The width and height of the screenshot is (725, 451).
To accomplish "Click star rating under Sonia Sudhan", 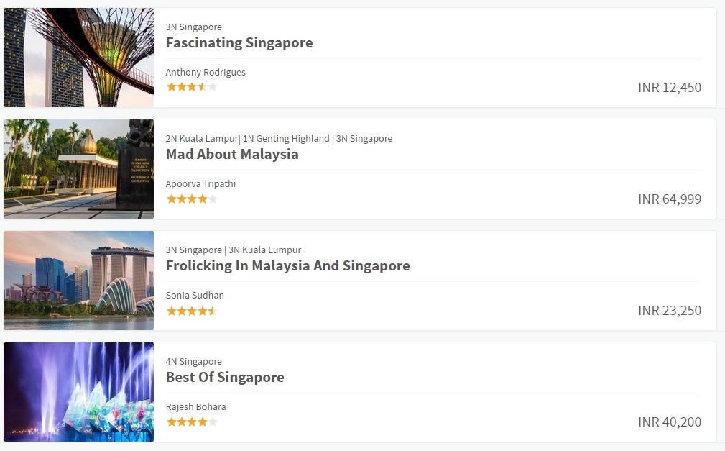I will 191,311.
